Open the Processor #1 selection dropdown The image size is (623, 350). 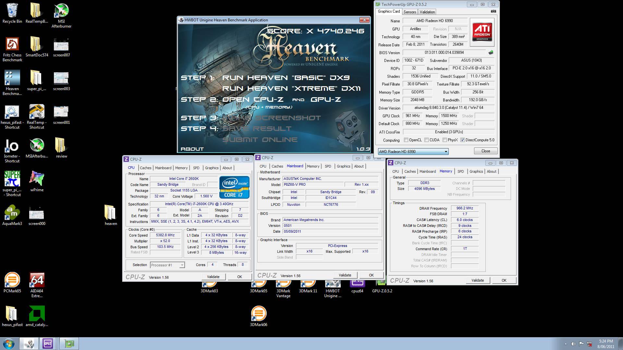click(167, 265)
